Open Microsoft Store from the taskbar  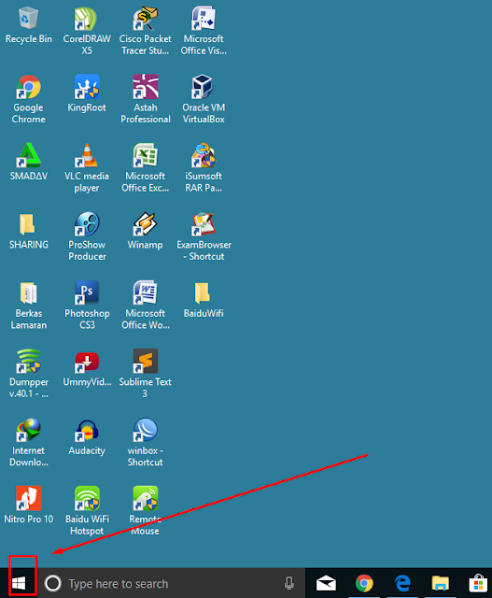pyautogui.click(x=479, y=583)
